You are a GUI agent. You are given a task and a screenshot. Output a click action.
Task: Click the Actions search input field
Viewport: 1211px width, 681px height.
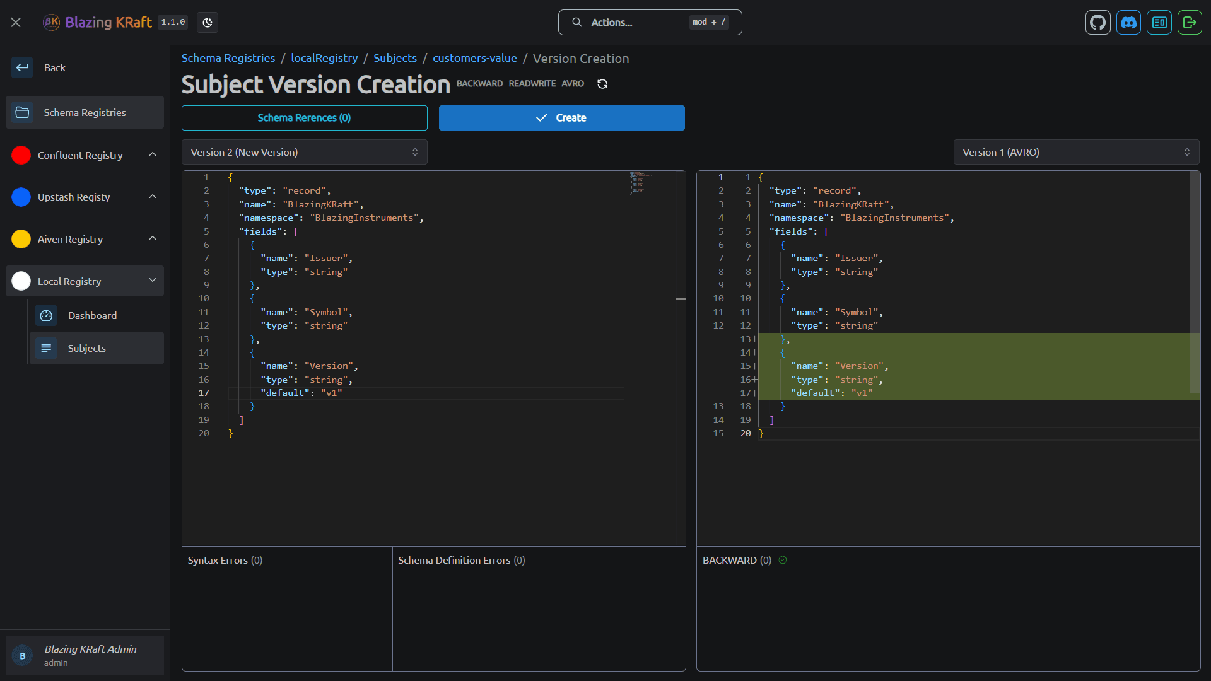tap(650, 23)
